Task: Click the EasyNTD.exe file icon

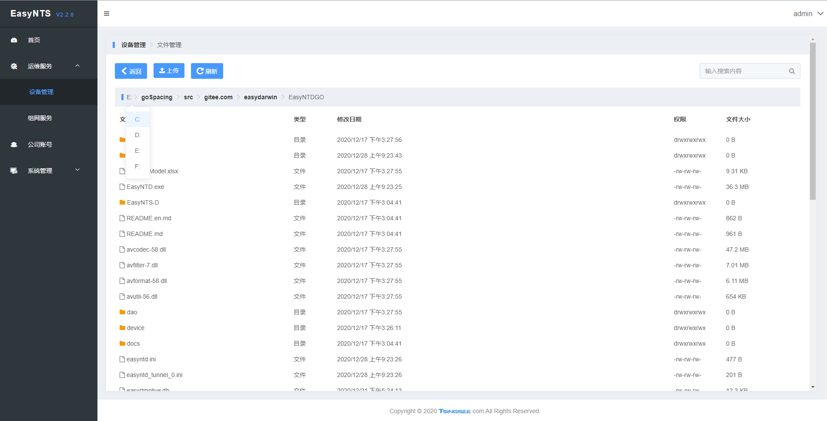Action: tap(122, 187)
